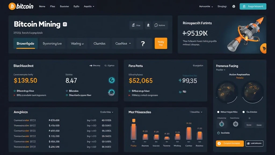275x155 pixels.
Task: Click the red arrow icon under $139.50
Action: (15, 95)
